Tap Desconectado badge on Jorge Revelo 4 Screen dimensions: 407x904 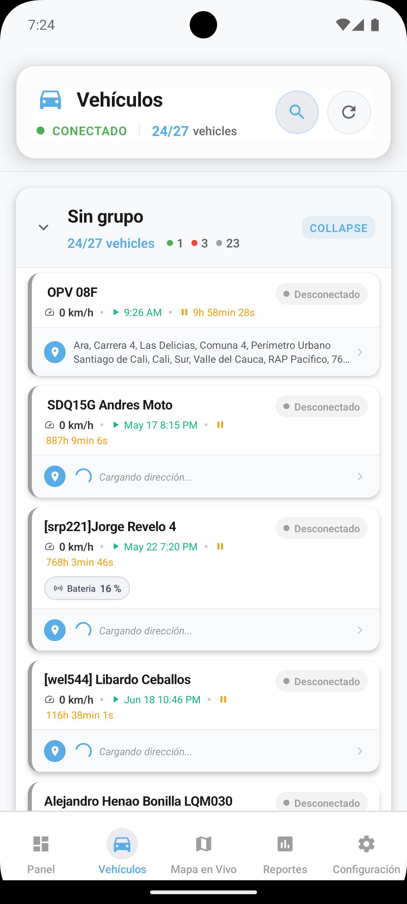[x=321, y=528]
